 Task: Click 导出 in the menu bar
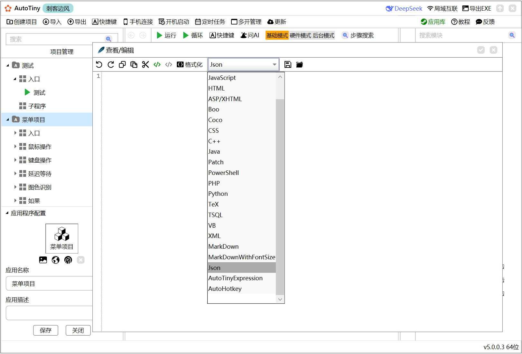[x=77, y=22]
